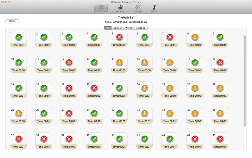Filter by the Skipped tab
Viewport: 252px width, 158px height.
141,28
